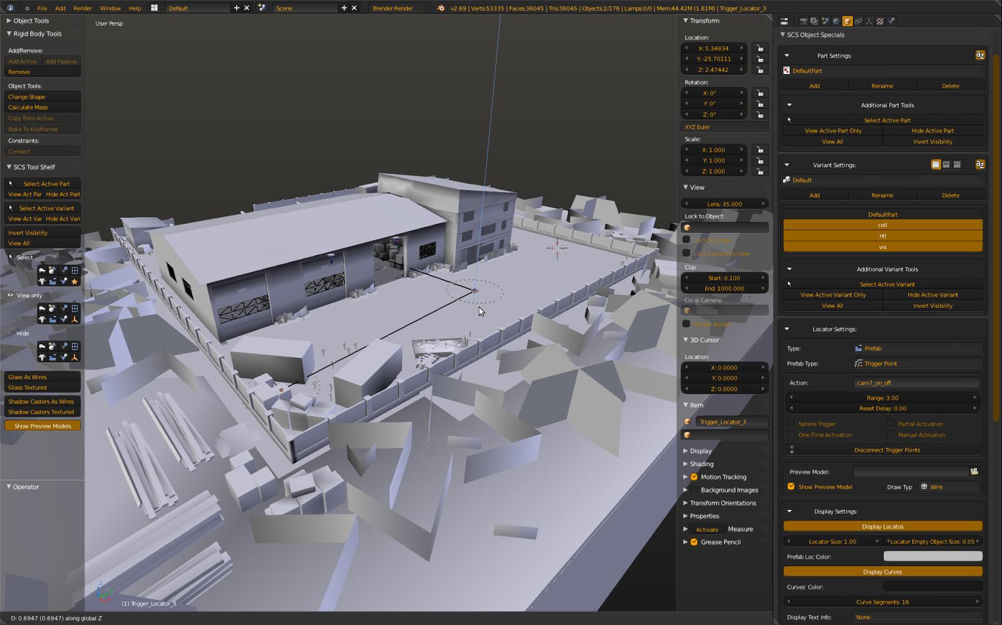Expand the Shading panel
Viewport: 1002px width, 625px height.
pyautogui.click(x=701, y=464)
